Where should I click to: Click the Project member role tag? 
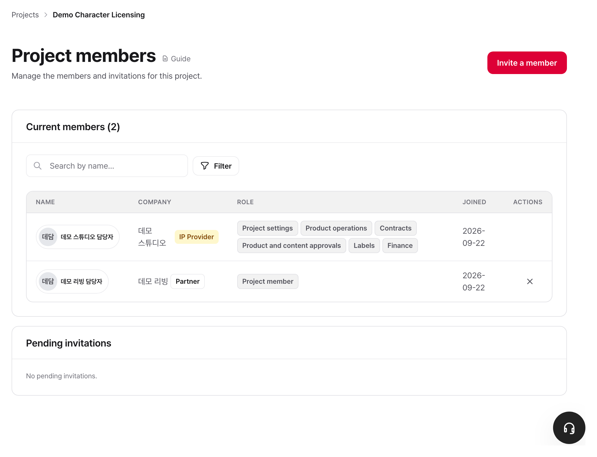click(x=268, y=281)
